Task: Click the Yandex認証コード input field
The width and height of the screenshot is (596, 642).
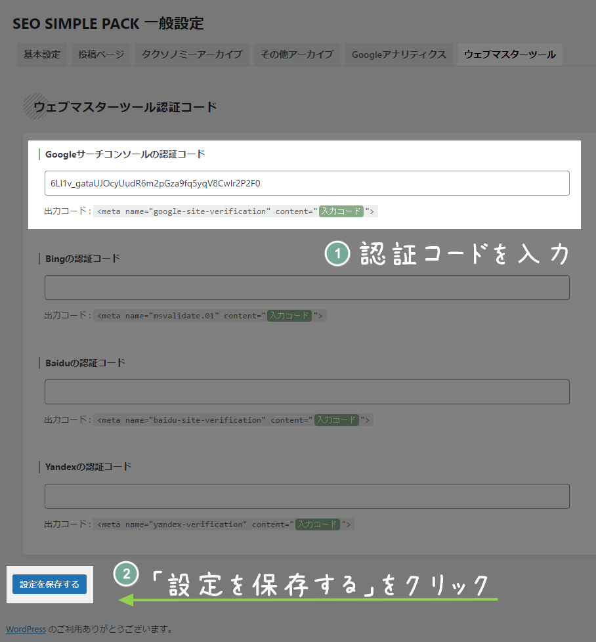Action: (x=306, y=496)
